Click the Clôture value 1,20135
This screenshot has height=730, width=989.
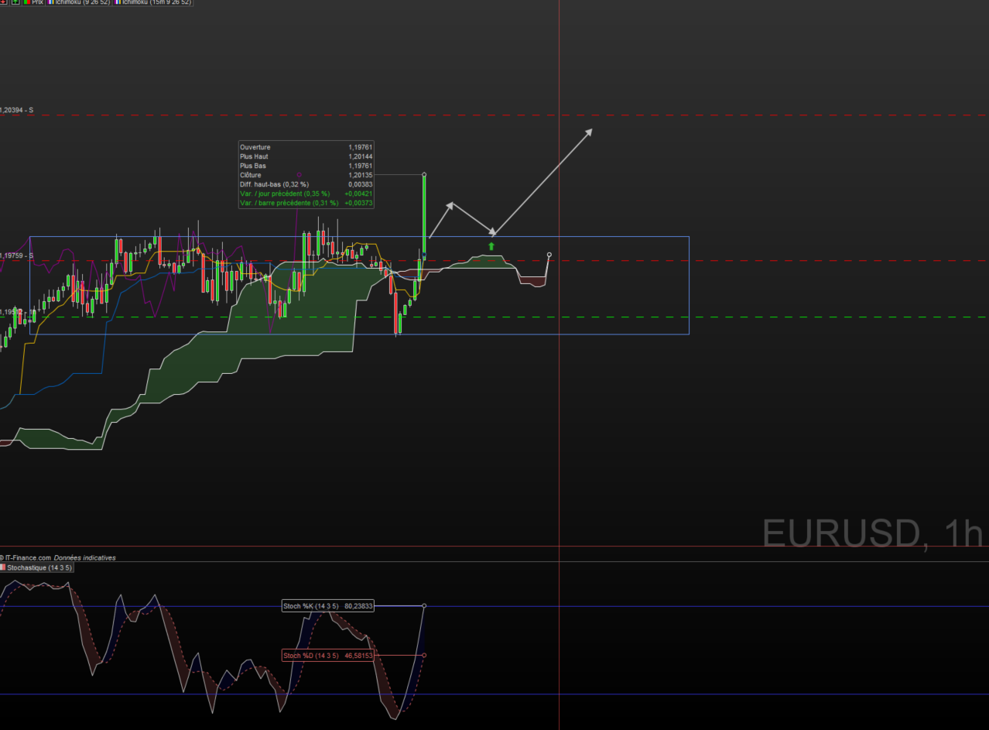point(361,175)
